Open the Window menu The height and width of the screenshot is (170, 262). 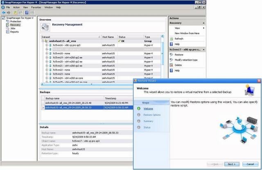tap(49, 7)
